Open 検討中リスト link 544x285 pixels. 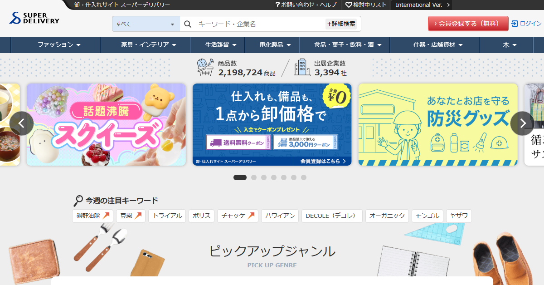pyautogui.click(x=366, y=5)
